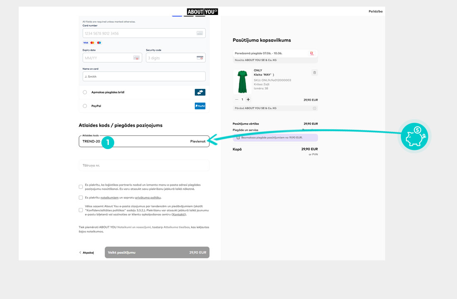457x299 pixels.
Task: Decrease item quantity with minus button
Action: (237, 100)
